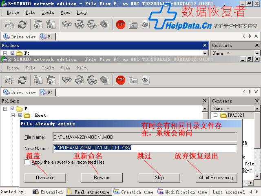
Task: Open Drive menu in background window
Action: tap(13, 13)
